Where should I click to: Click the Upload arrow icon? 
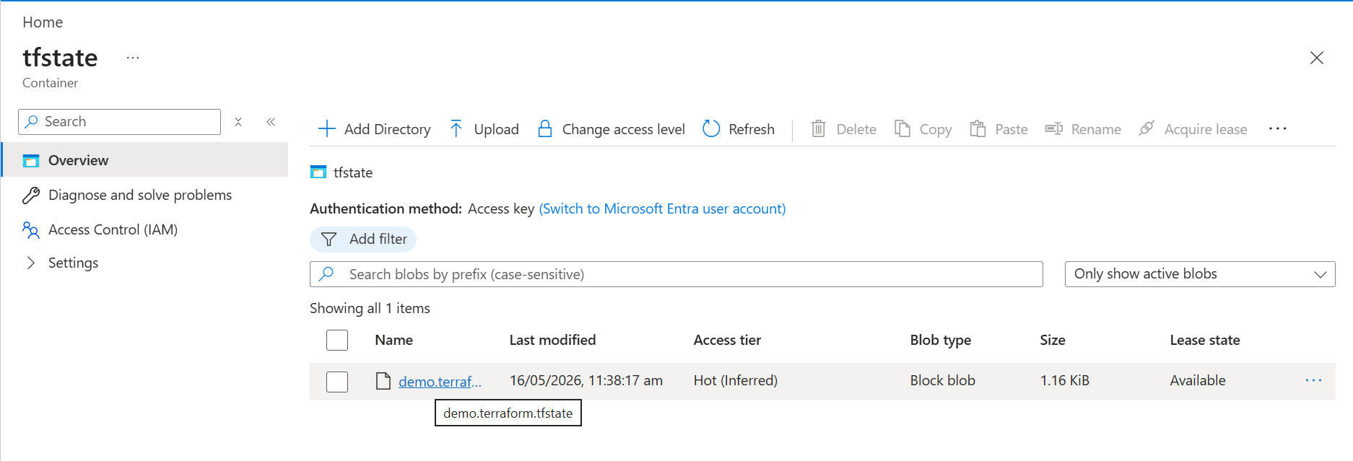456,129
